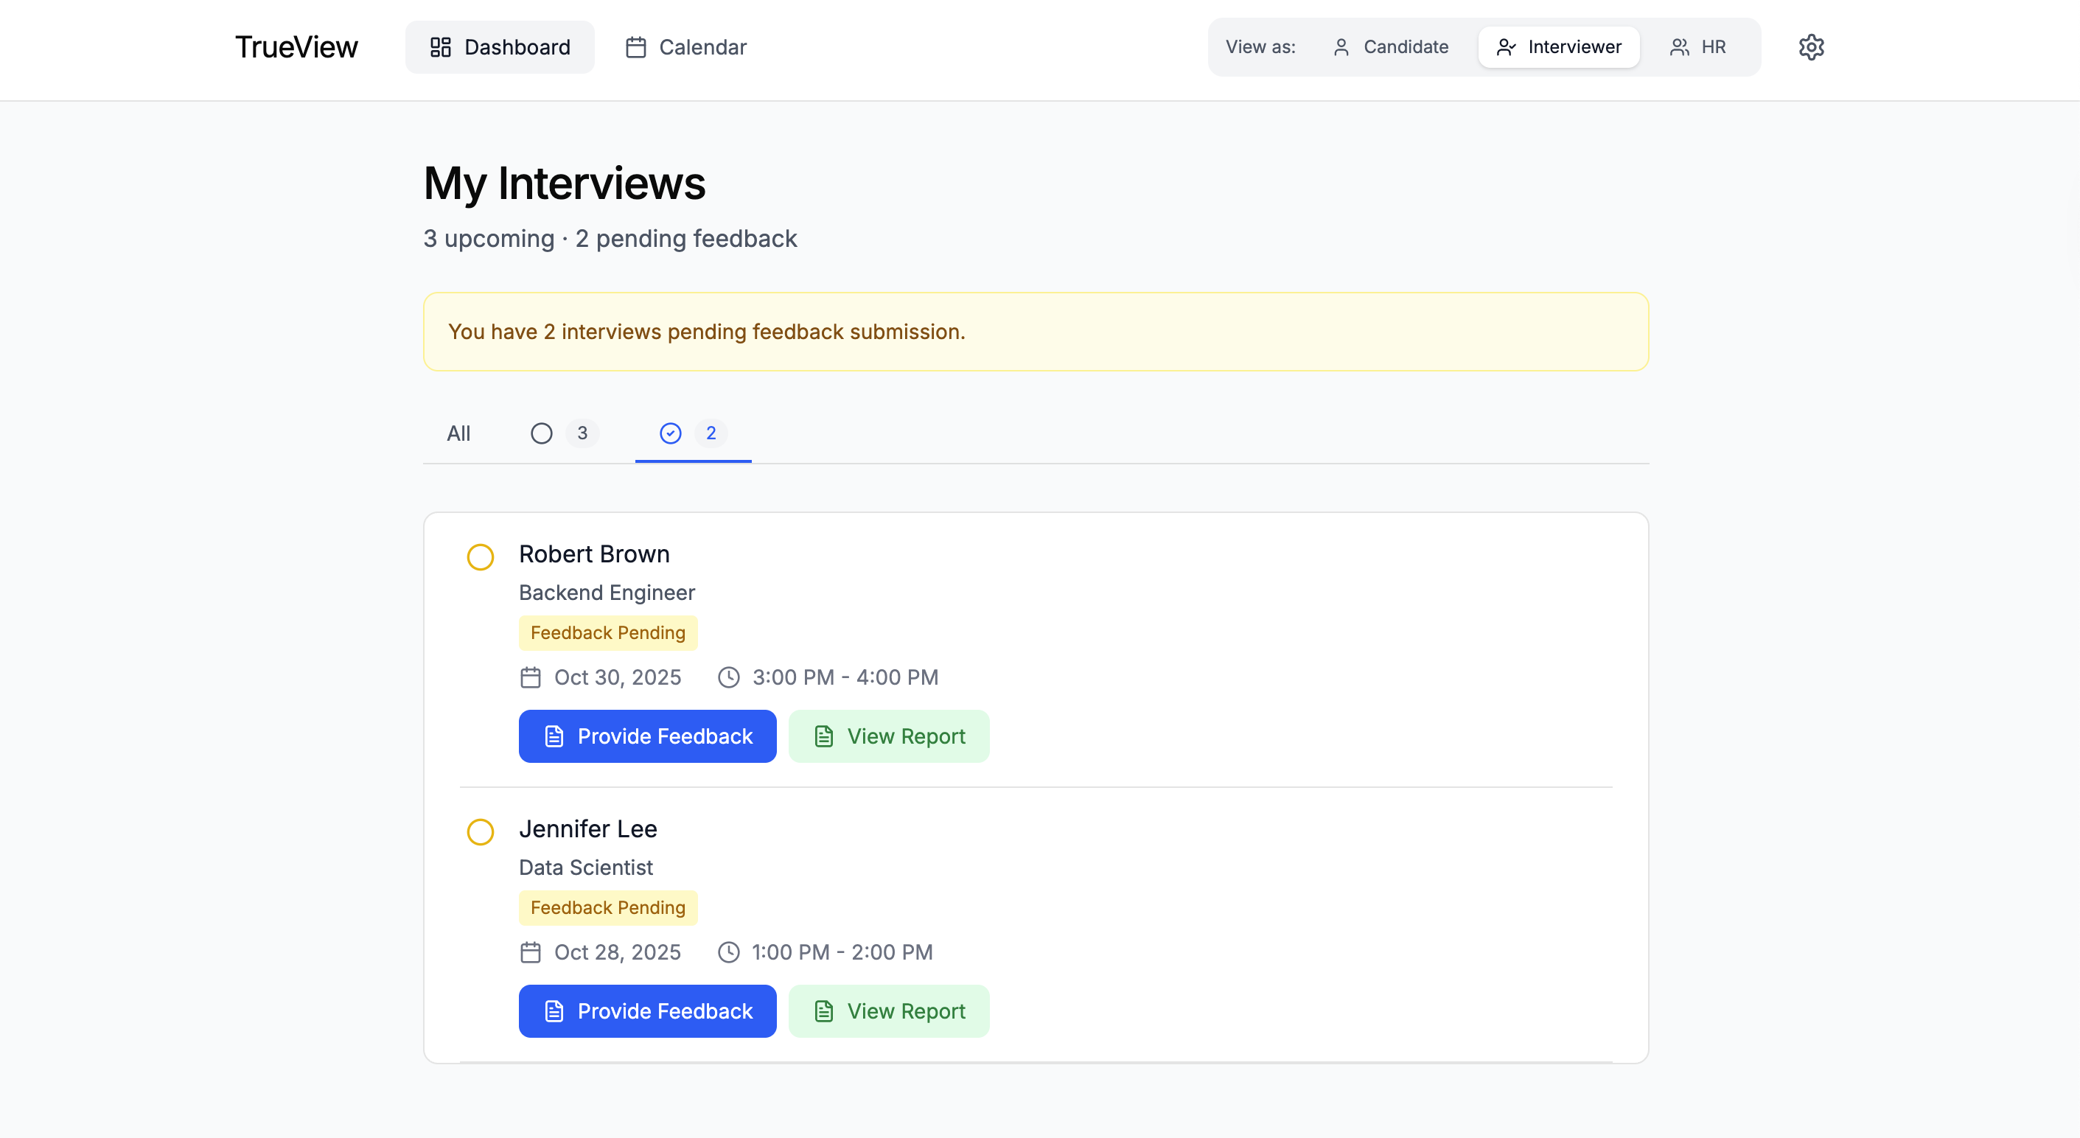Viewport: 2080px width, 1138px height.
Task: Click the clock icon beside 3:00 PM - 4:00 PM
Action: click(x=728, y=677)
